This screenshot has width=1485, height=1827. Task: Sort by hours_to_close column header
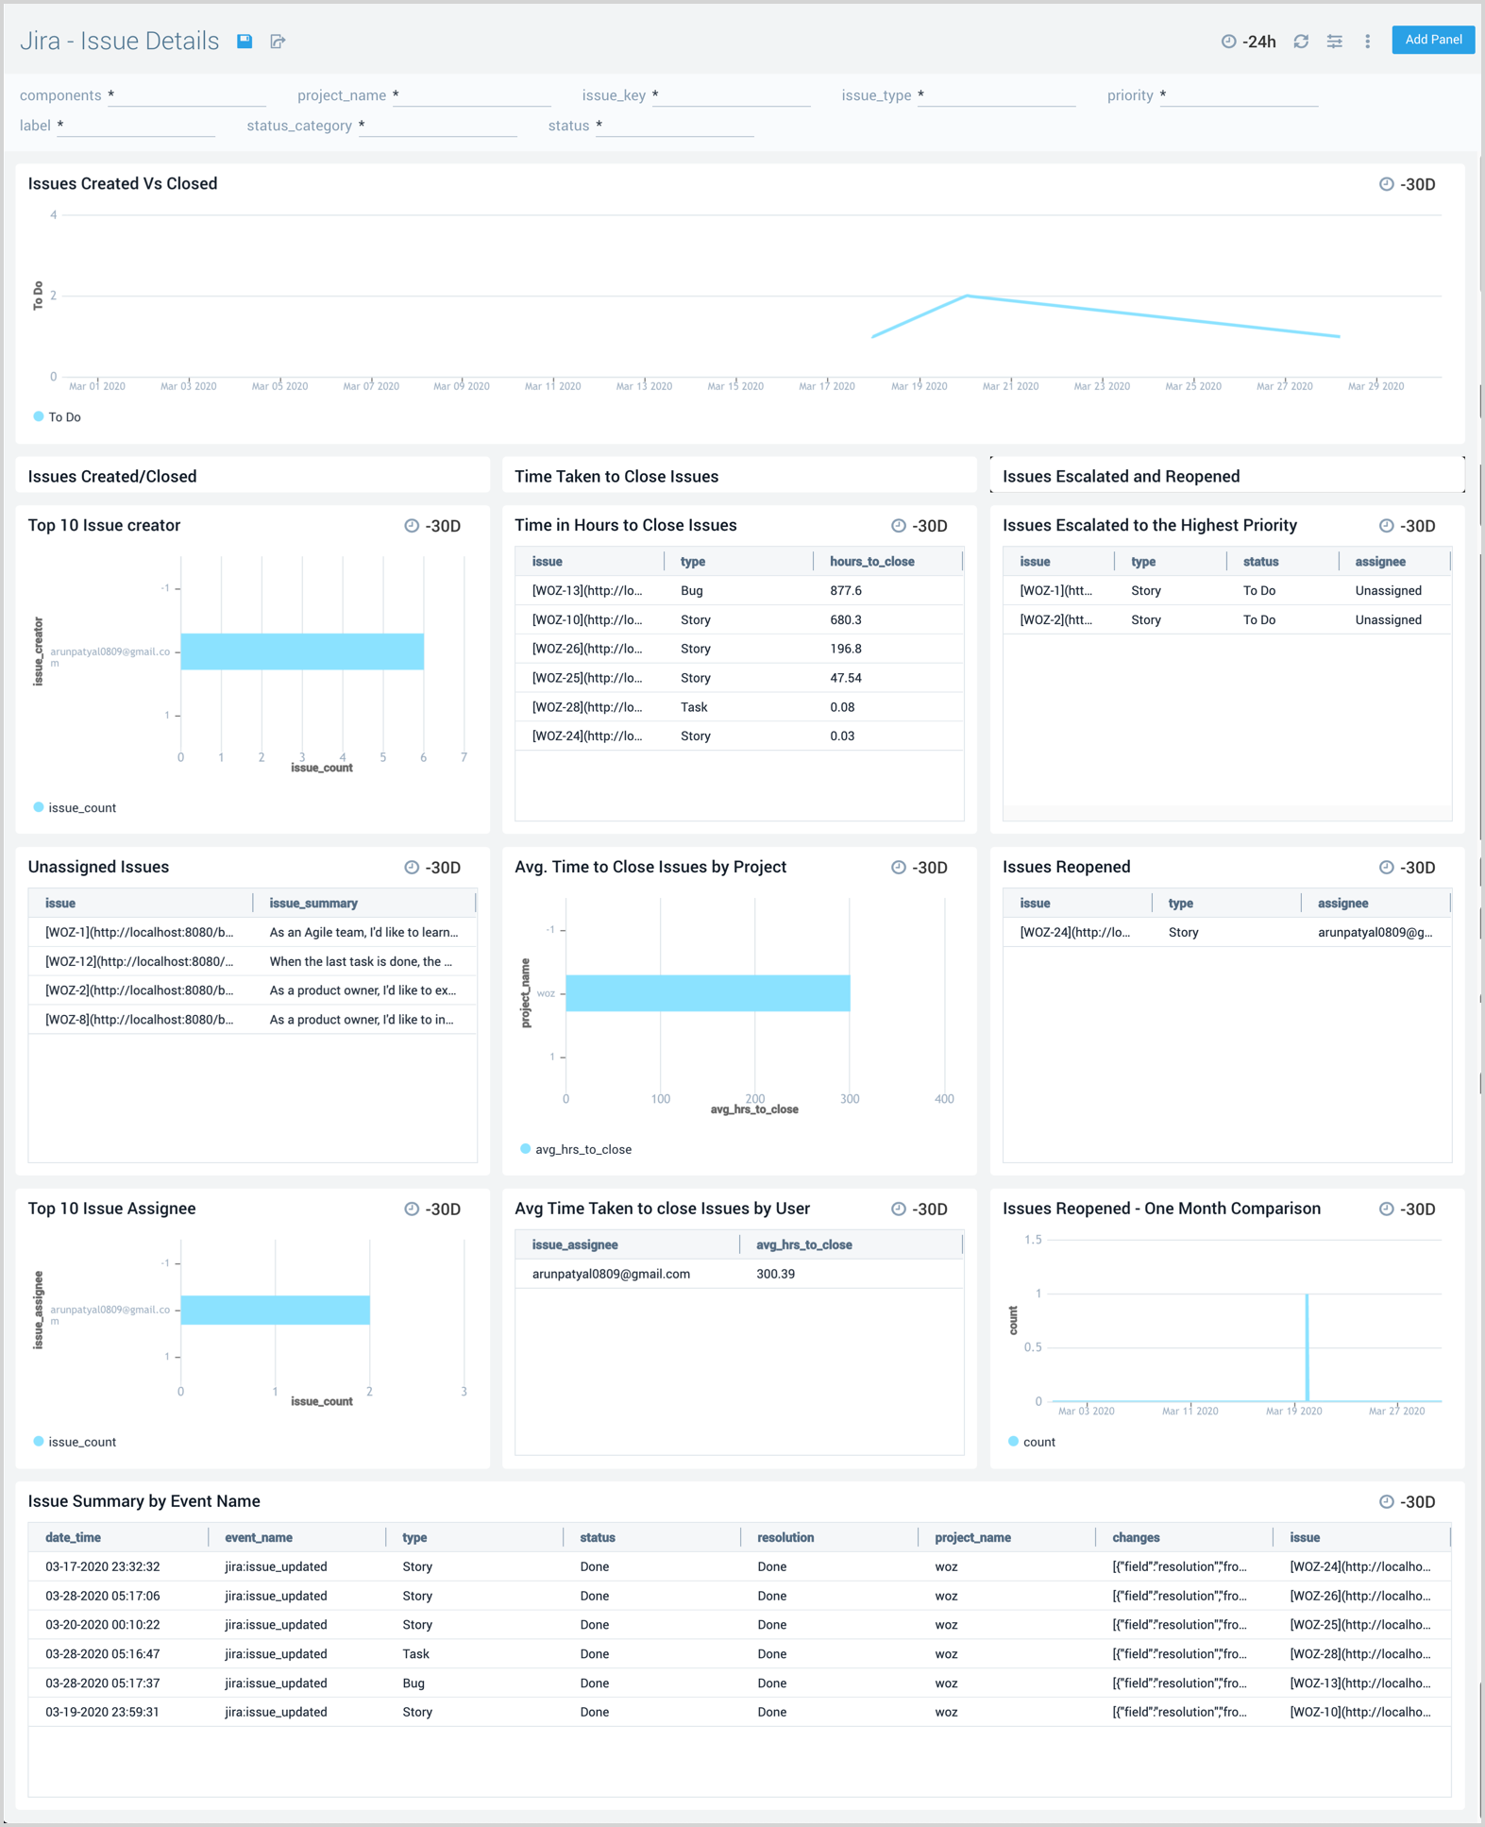871,561
